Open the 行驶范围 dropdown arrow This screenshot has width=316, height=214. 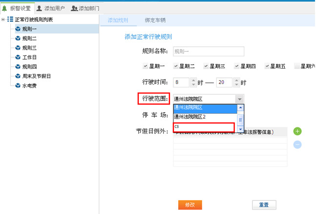point(239,99)
